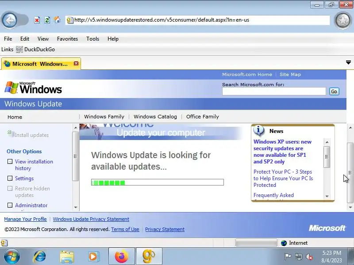Click the status bar loading progress bar
Screen dimensions: 354x265
(x=256, y=242)
